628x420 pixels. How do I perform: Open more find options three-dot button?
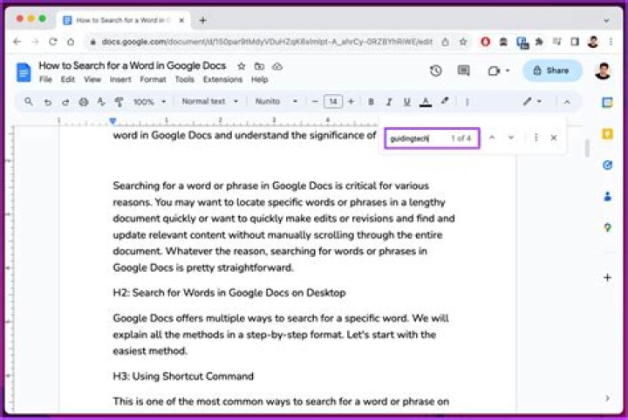tap(536, 138)
